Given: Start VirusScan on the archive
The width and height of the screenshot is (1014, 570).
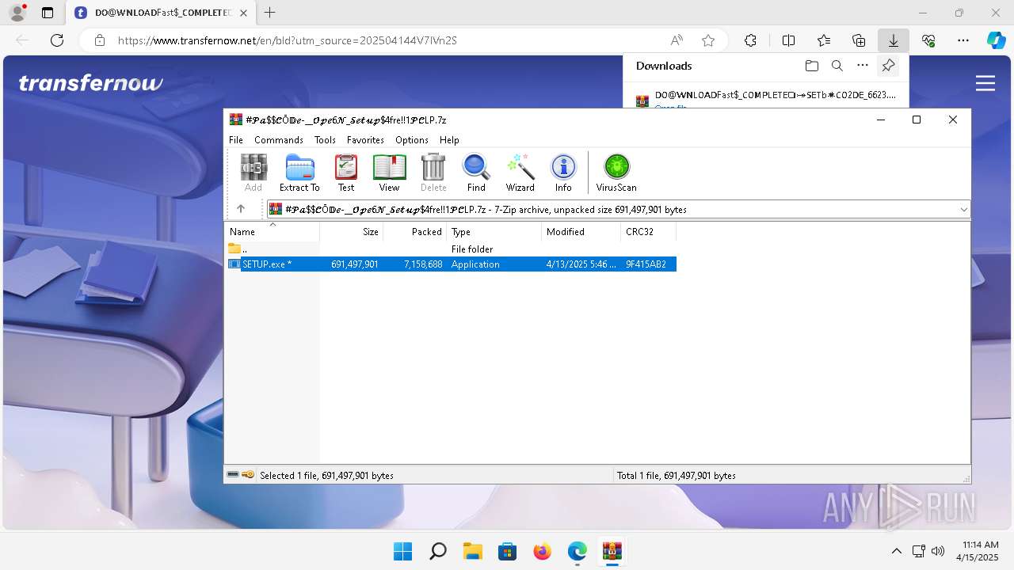Looking at the screenshot, I should pos(616,173).
